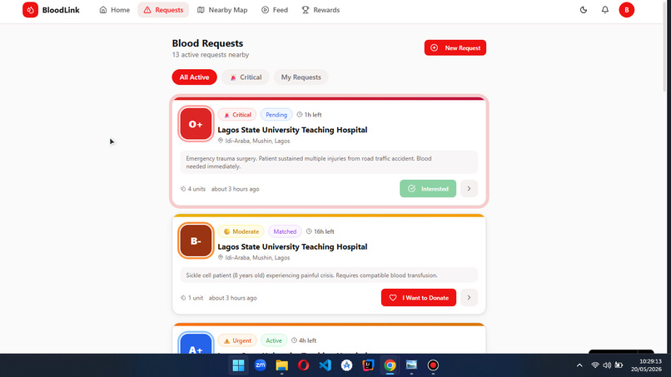The image size is (671, 377).
Task: Click the page vertical scrollbar
Action: click(664, 47)
